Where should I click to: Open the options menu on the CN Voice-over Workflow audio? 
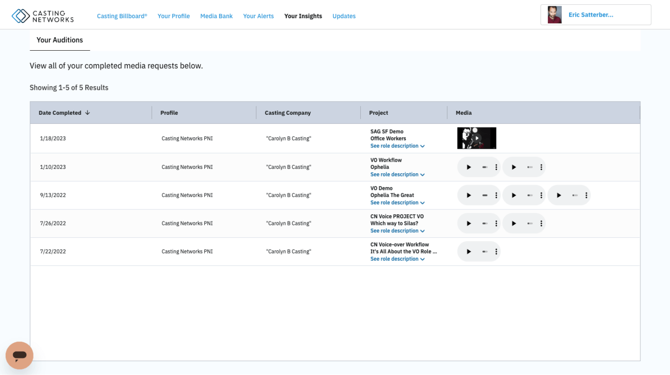coord(496,251)
